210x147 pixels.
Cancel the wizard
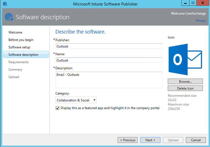tap(196, 140)
